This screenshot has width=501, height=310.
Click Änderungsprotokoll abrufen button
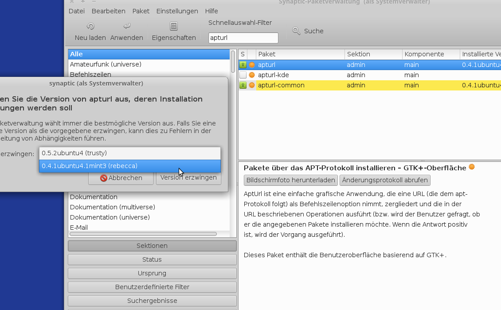click(x=385, y=180)
